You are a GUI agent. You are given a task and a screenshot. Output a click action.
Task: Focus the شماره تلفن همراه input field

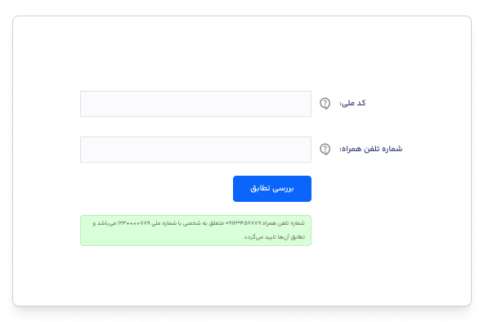(x=195, y=150)
